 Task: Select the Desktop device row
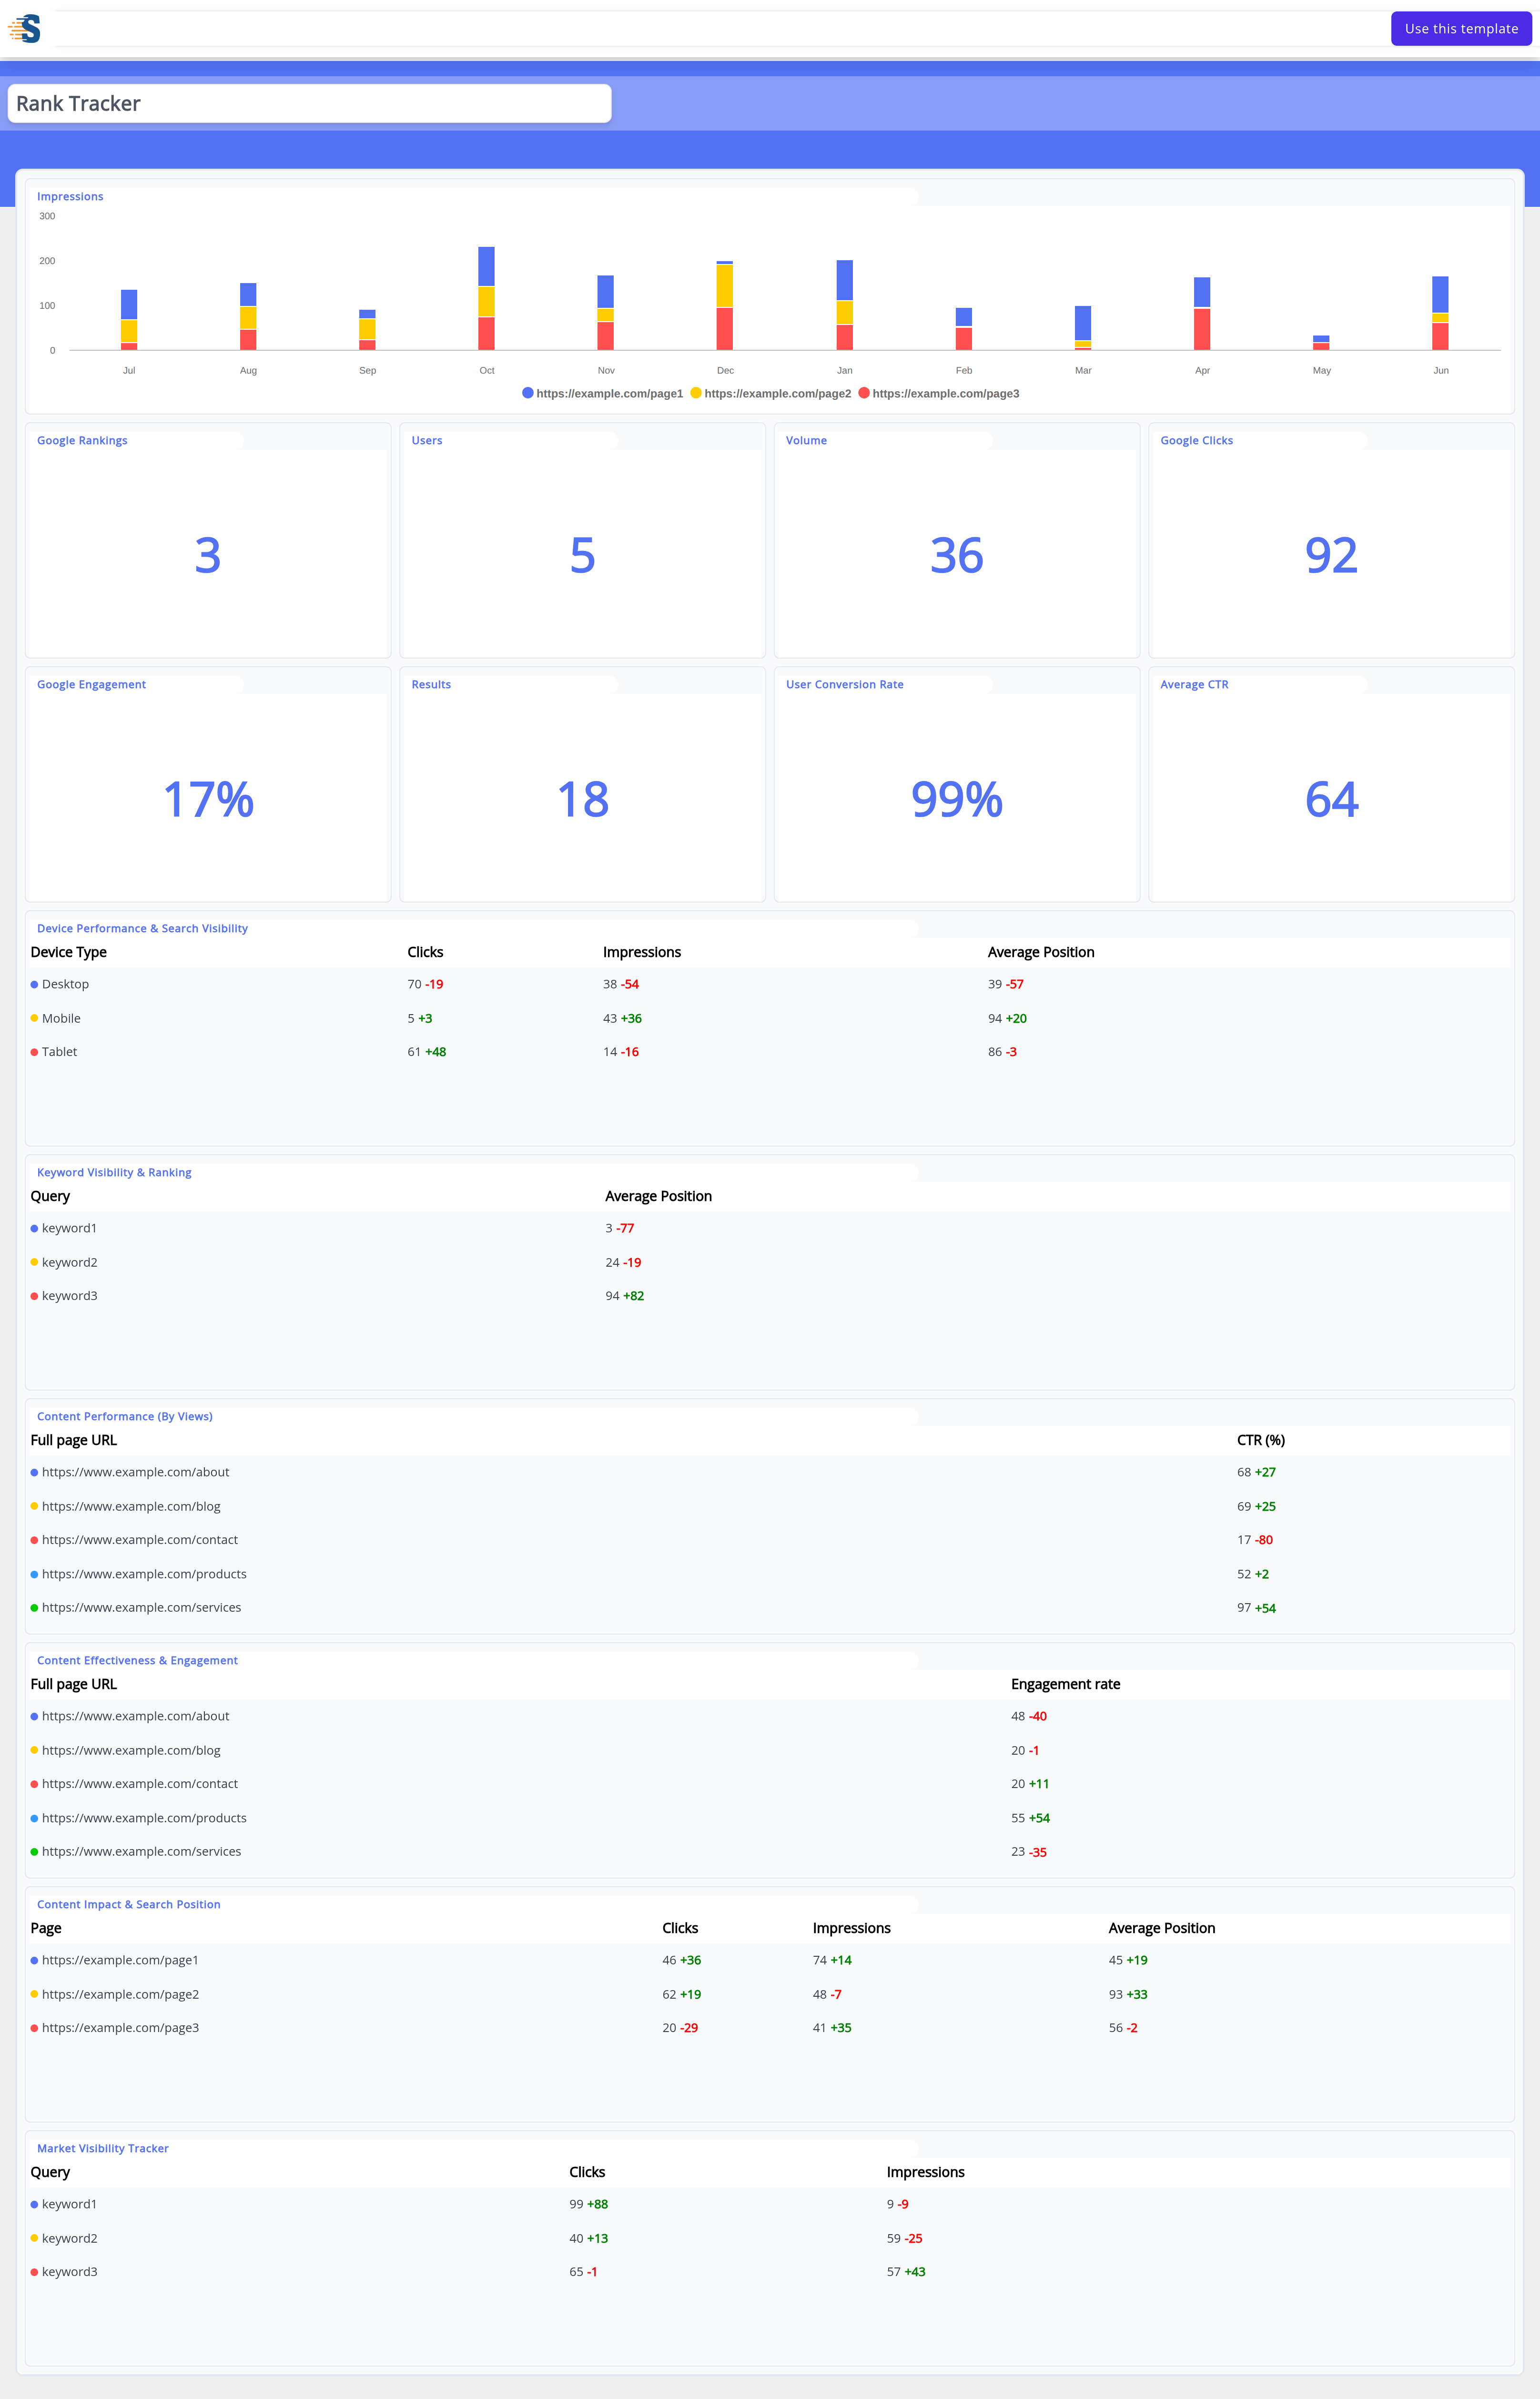tap(768, 984)
